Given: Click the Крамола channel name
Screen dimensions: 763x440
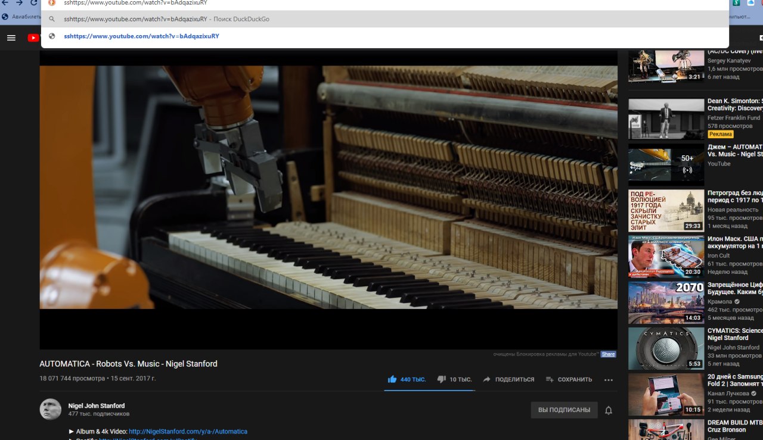Looking at the screenshot, I should (720, 302).
